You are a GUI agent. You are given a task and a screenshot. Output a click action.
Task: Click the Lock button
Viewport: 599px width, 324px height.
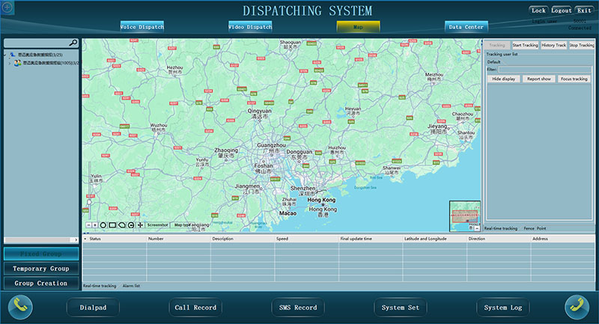tap(538, 10)
